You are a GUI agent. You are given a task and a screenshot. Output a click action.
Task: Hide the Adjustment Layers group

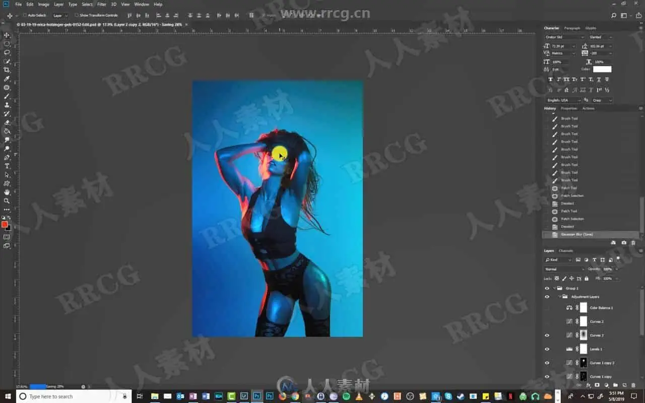pos(547,297)
